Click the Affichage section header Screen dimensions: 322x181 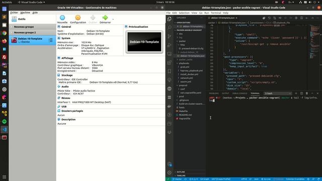pyautogui.click(x=67, y=58)
